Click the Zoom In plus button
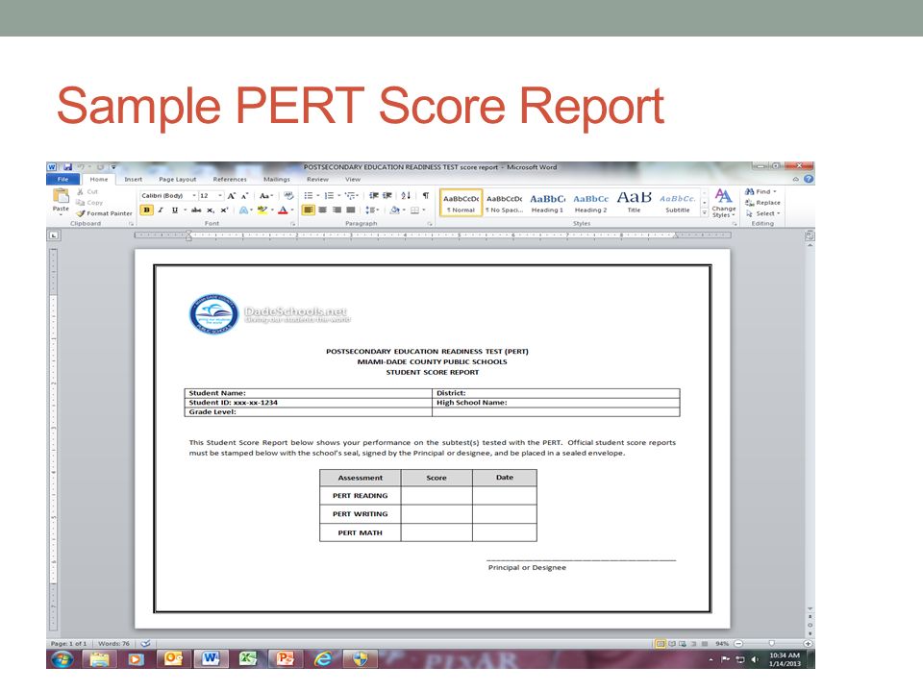Screen dimensions: 923x692 pyautogui.click(x=808, y=644)
